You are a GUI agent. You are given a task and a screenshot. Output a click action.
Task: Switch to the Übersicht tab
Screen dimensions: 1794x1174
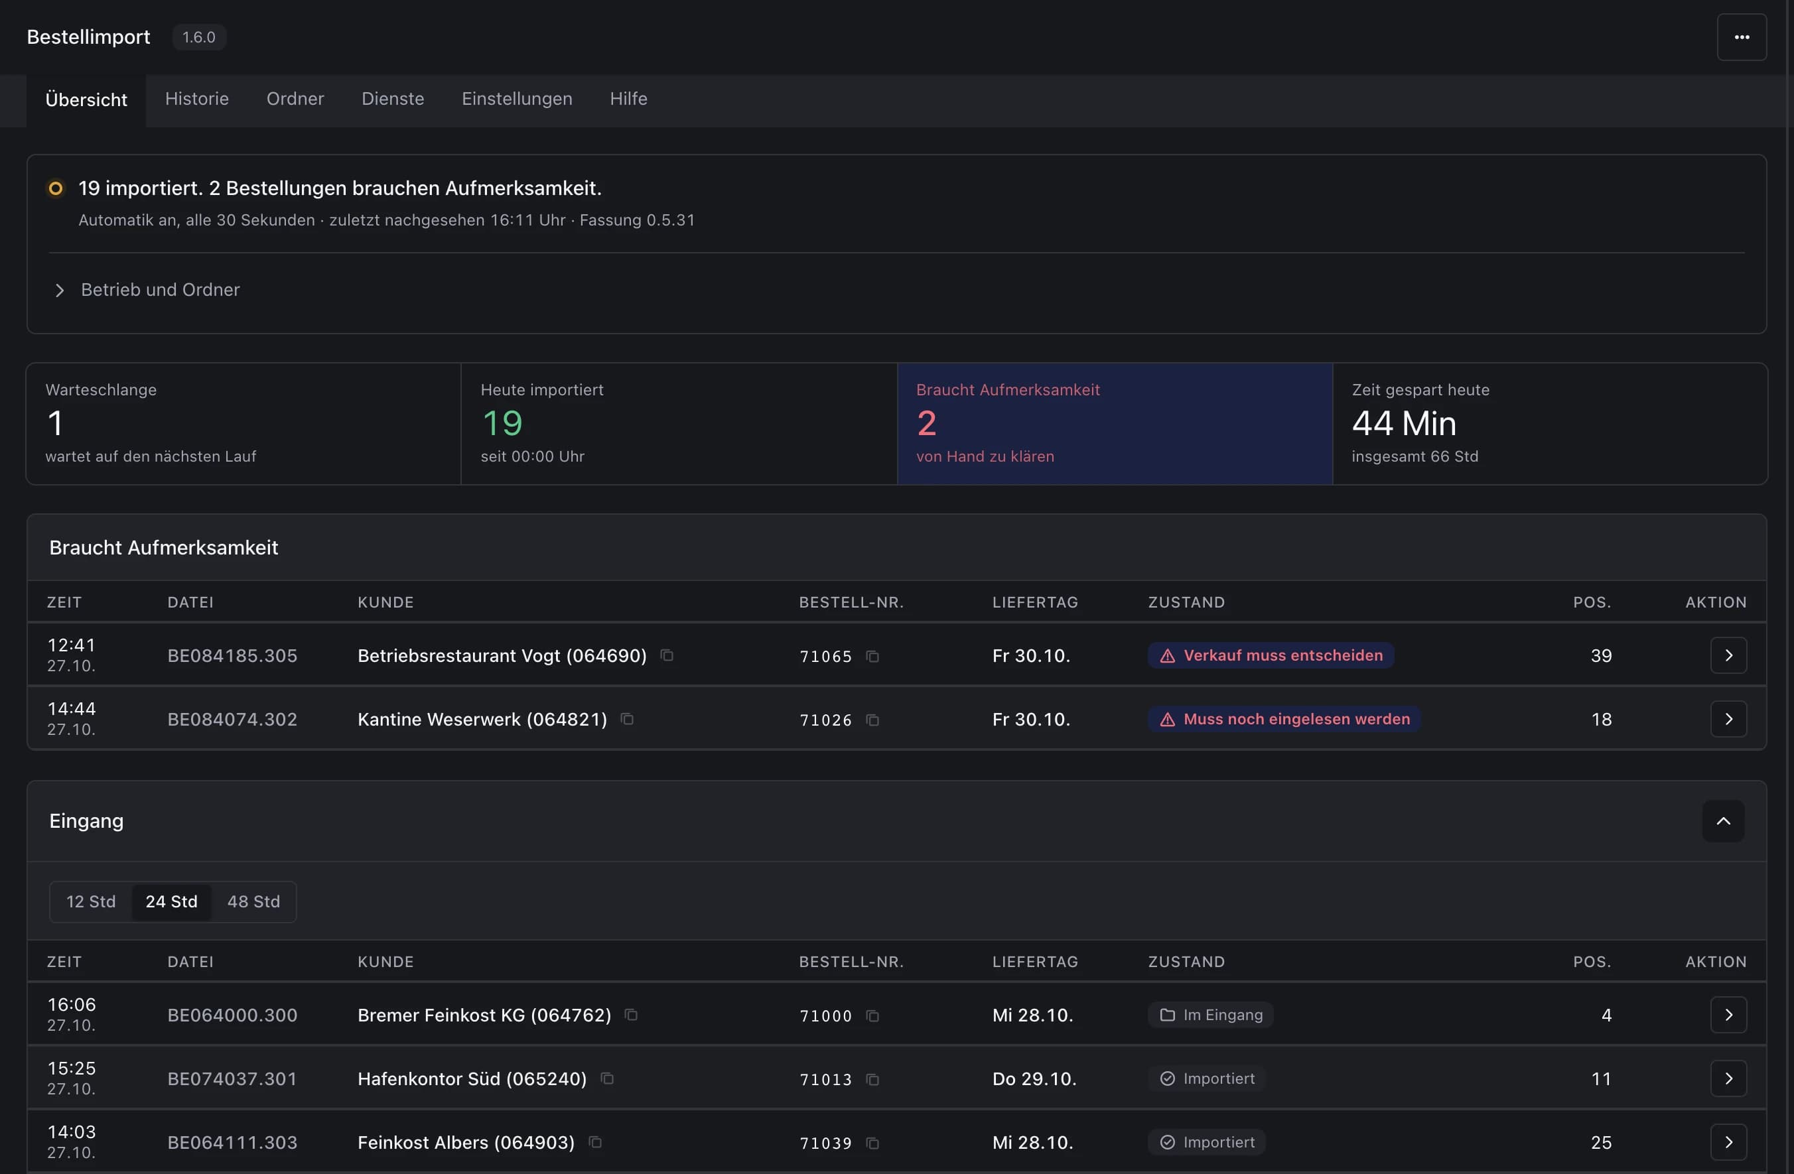86,99
